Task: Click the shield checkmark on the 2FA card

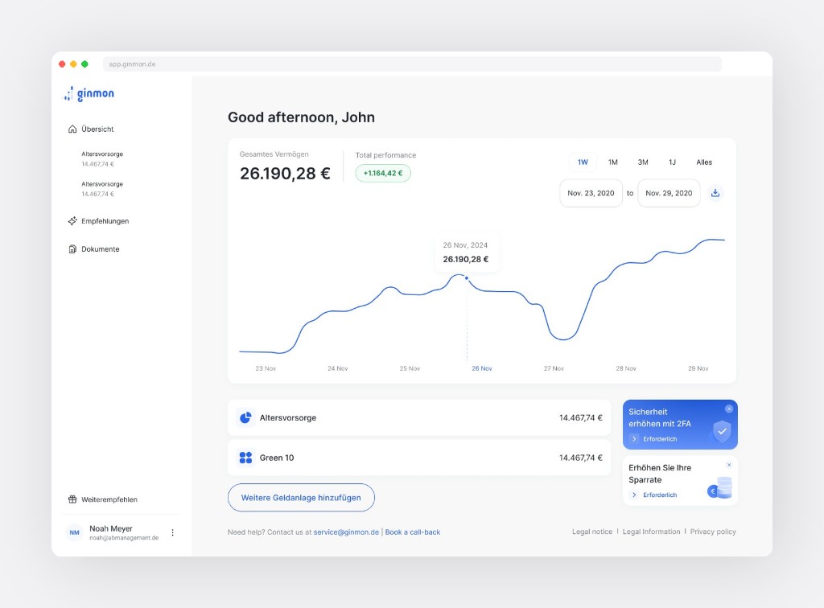Action: pyautogui.click(x=722, y=433)
